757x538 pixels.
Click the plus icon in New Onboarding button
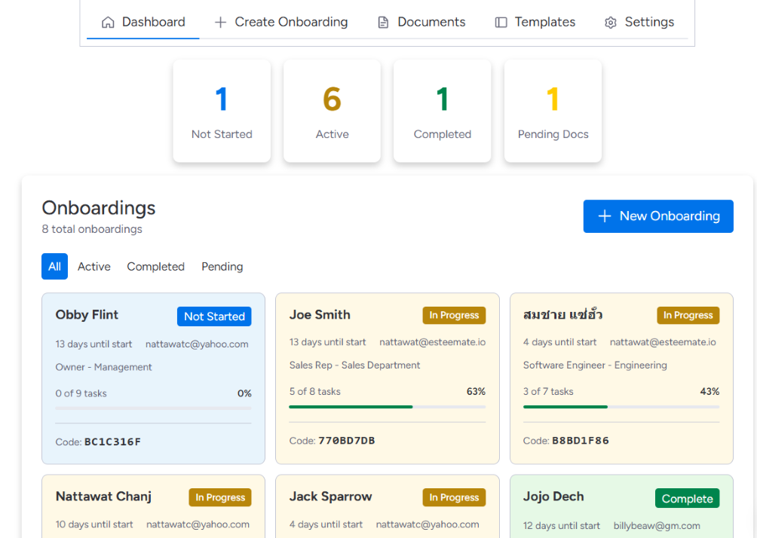tap(604, 216)
